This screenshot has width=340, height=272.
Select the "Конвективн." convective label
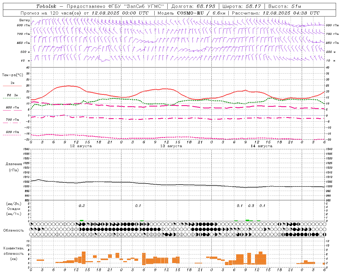point(14,248)
